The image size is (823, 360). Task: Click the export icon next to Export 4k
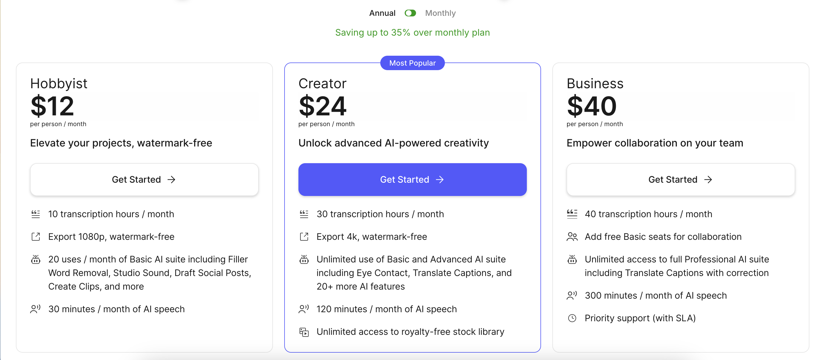(x=304, y=237)
